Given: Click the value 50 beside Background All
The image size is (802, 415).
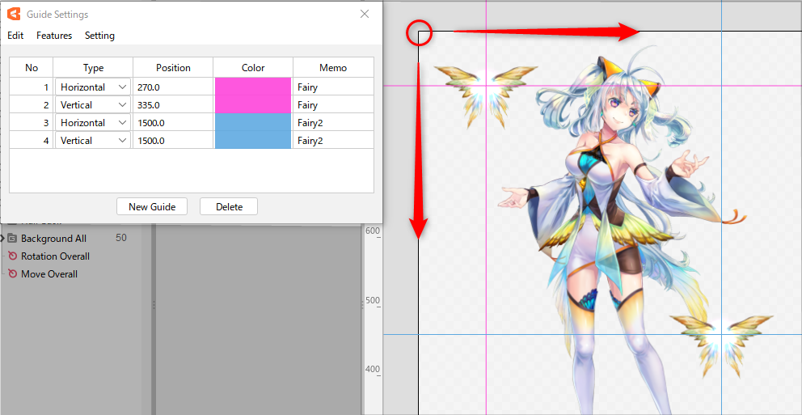Looking at the screenshot, I should pyautogui.click(x=121, y=238).
